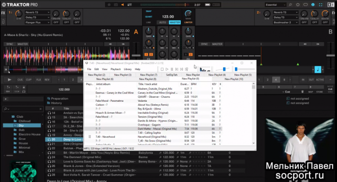Open foobar2000 Library menu
Image resolution: width=337 pixels, height=182 pixels.
pos(127,69)
